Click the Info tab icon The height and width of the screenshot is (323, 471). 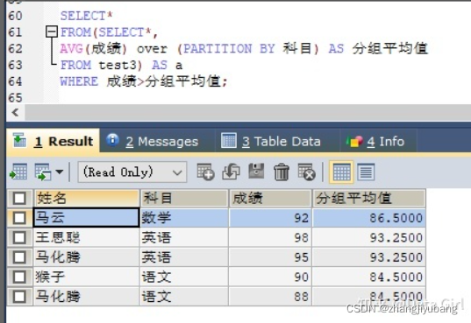(x=354, y=141)
